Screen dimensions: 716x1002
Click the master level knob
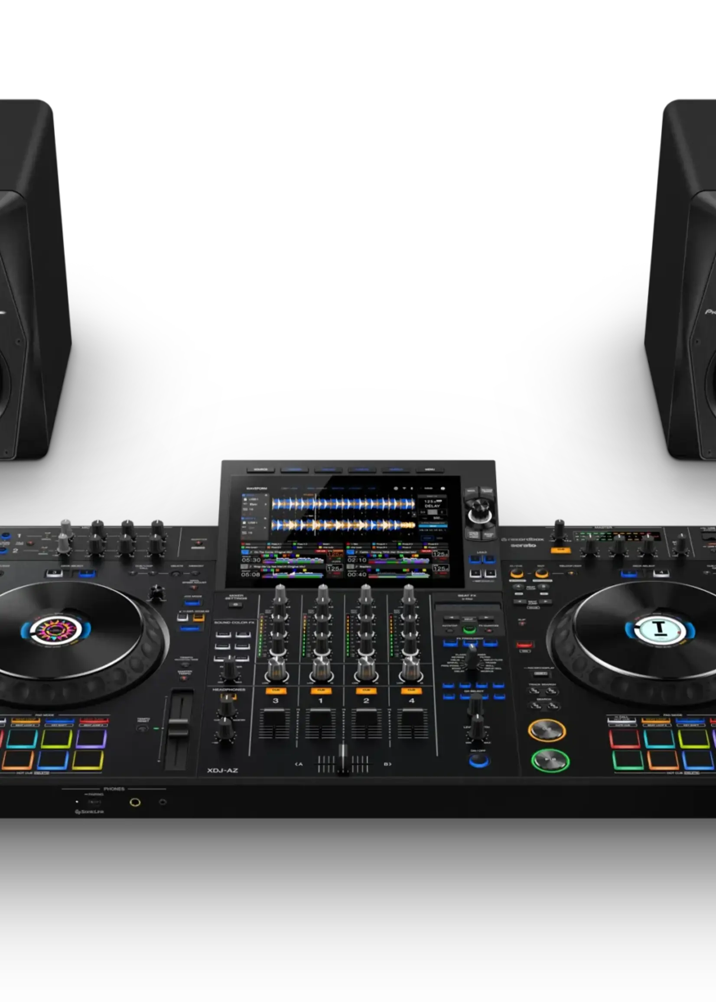click(559, 530)
